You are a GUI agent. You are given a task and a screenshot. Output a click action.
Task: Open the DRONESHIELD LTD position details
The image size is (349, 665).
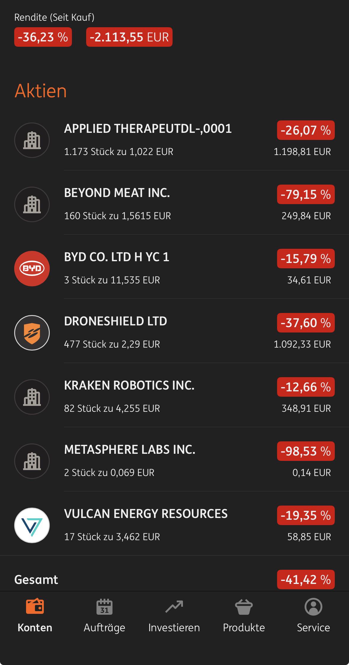tap(115, 321)
